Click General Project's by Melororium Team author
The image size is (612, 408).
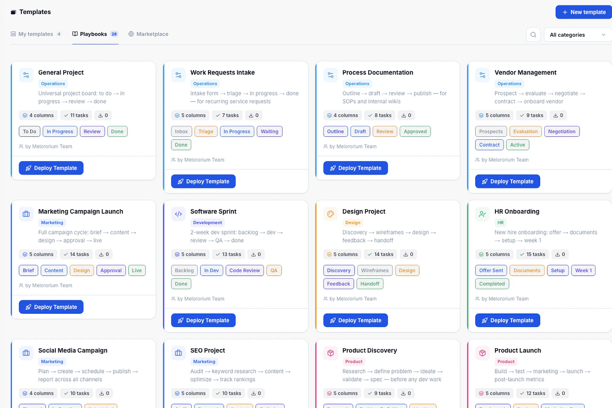point(45,147)
